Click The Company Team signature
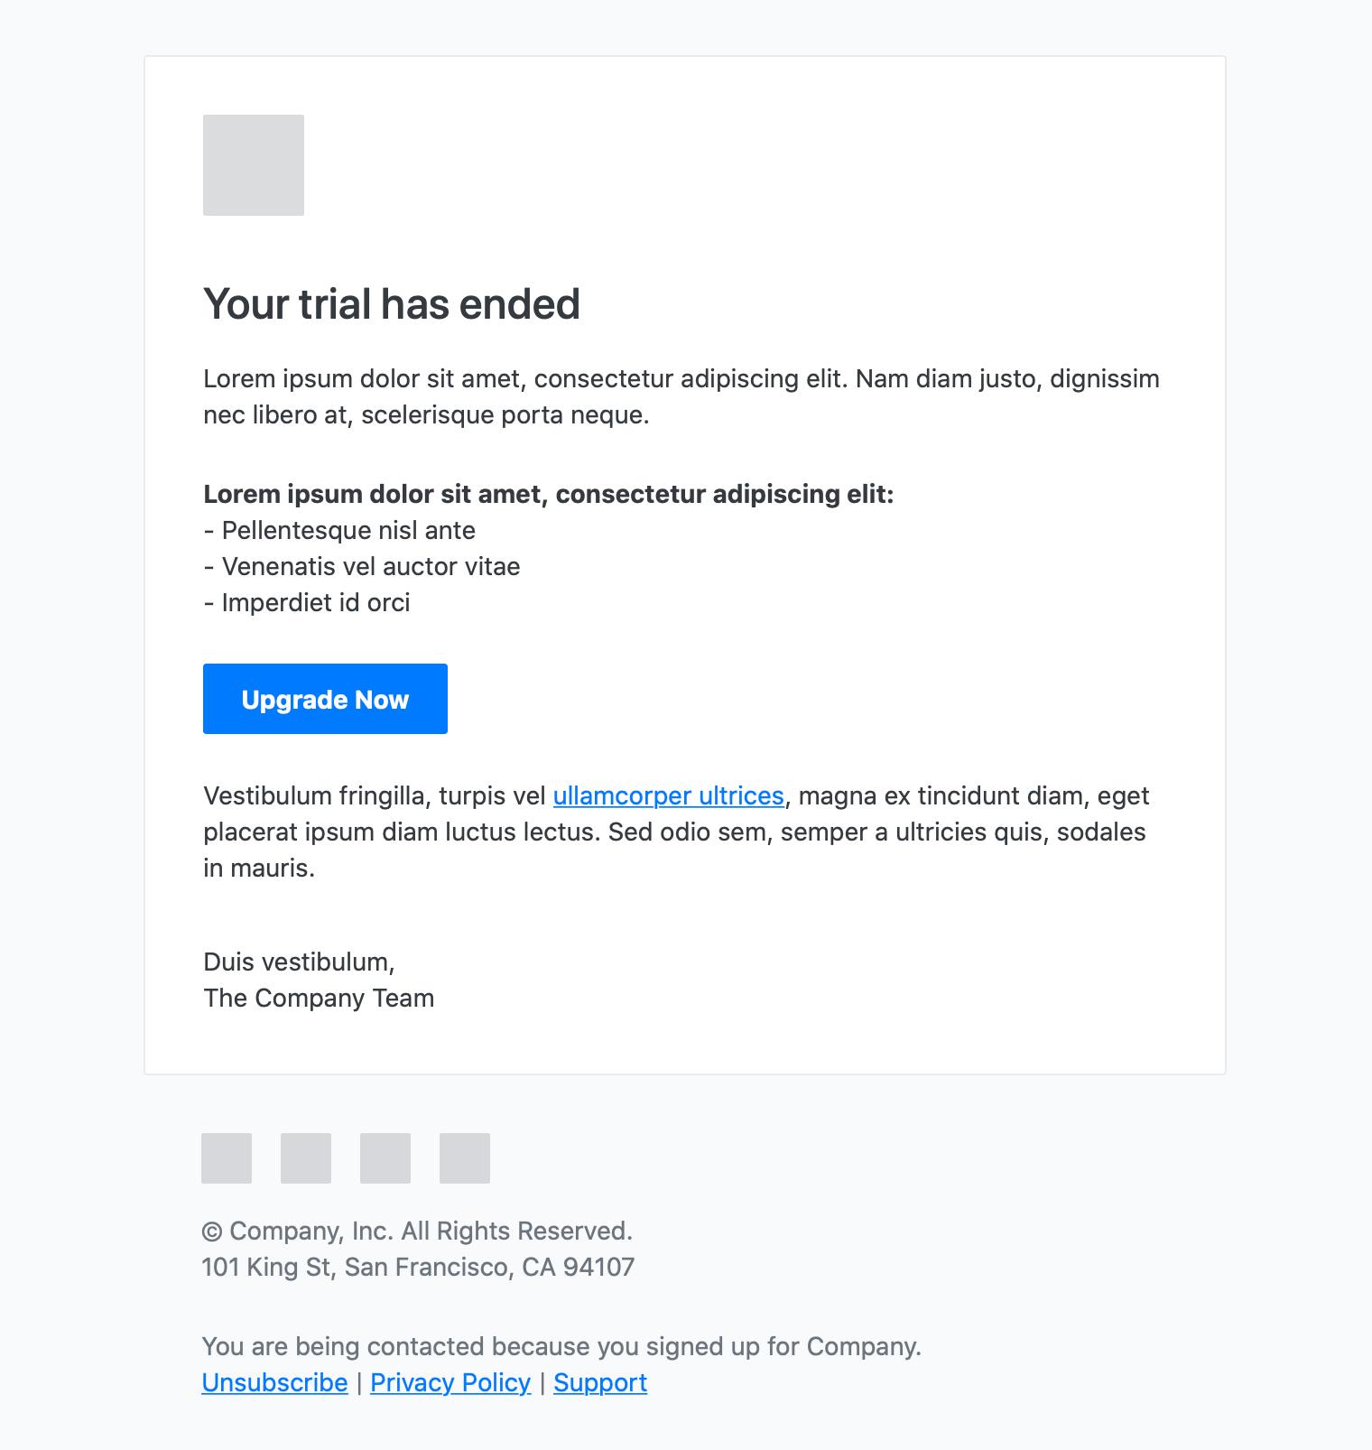Image resolution: width=1372 pixels, height=1450 pixels. (x=318, y=998)
